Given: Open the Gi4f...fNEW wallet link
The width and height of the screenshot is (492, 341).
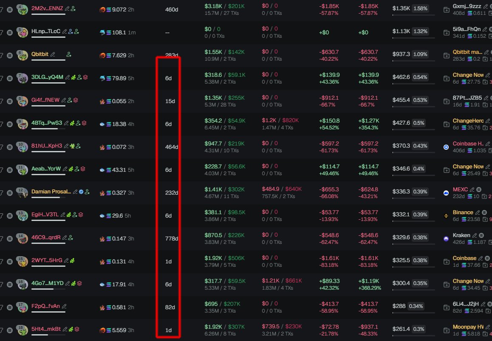Looking at the screenshot, I should coord(45,100).
